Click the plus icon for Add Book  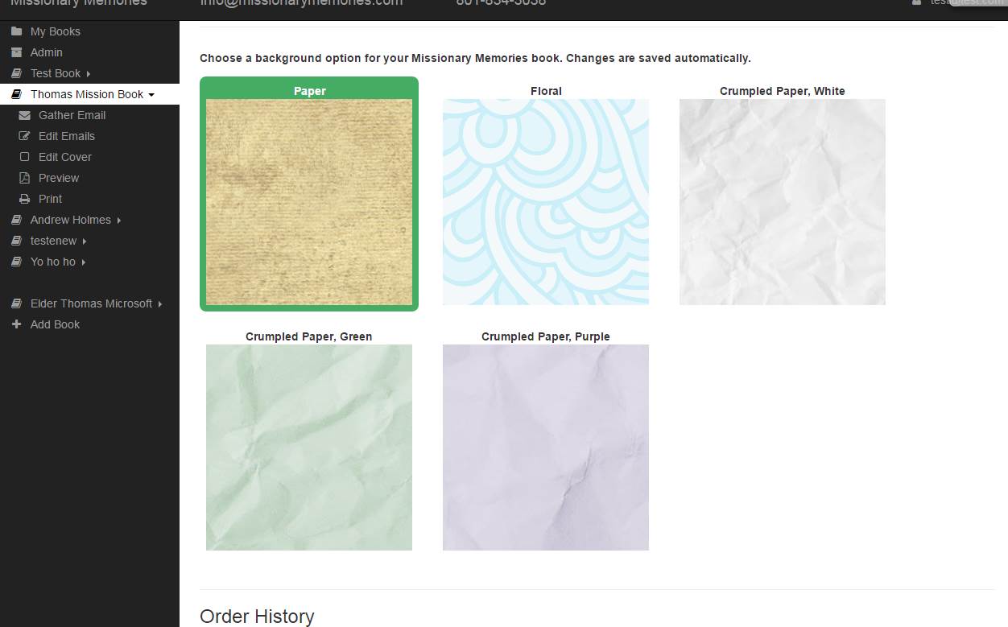click(16, 324)
